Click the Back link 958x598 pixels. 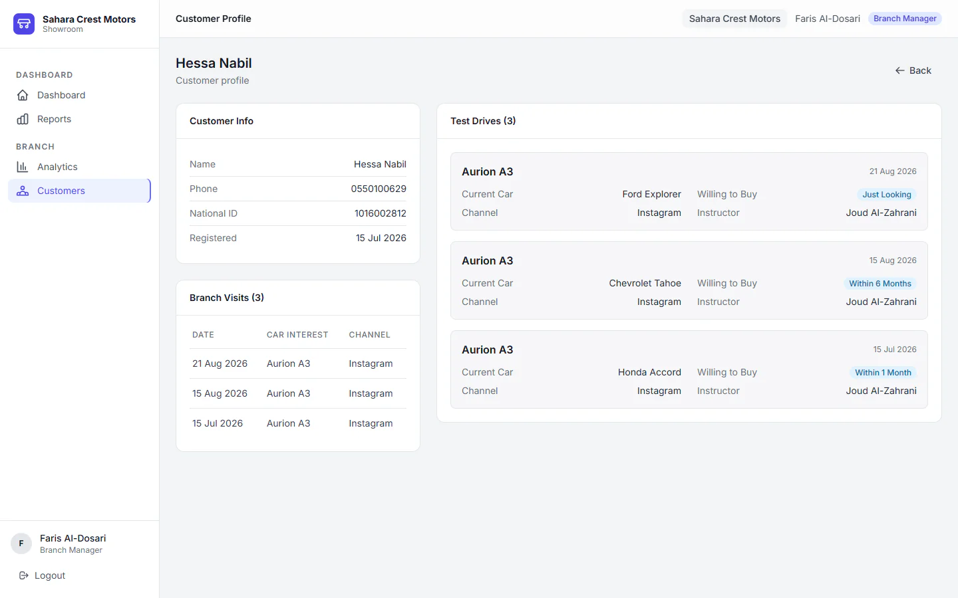coord(913,70)
